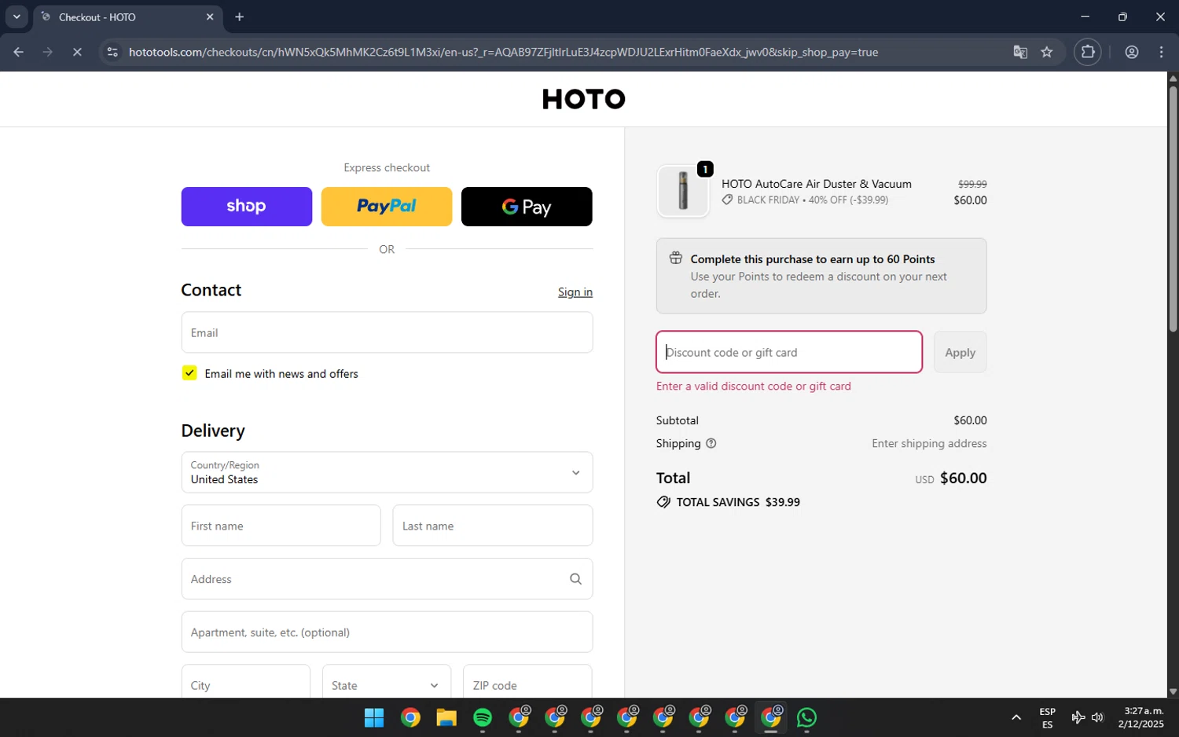Viewport: 1179px width, 737px height.
Task: Click the gift points icon
Action: [x=675, y=258]
